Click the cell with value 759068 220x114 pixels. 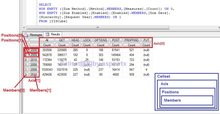pos(47,65)
